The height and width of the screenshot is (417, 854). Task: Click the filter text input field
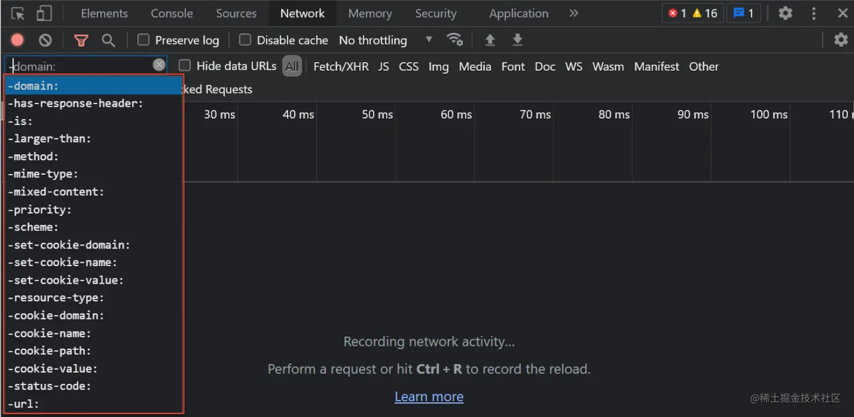tap(79, 66)
